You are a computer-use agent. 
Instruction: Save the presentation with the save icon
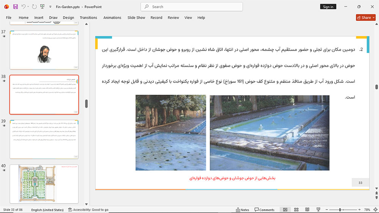(16, 7)
